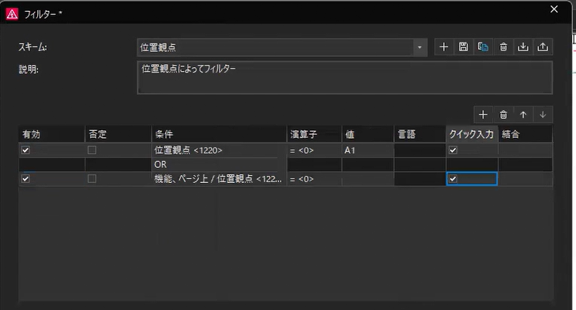576x310 pixels.
Task: Click the 条件 column header
Action: 219,134
